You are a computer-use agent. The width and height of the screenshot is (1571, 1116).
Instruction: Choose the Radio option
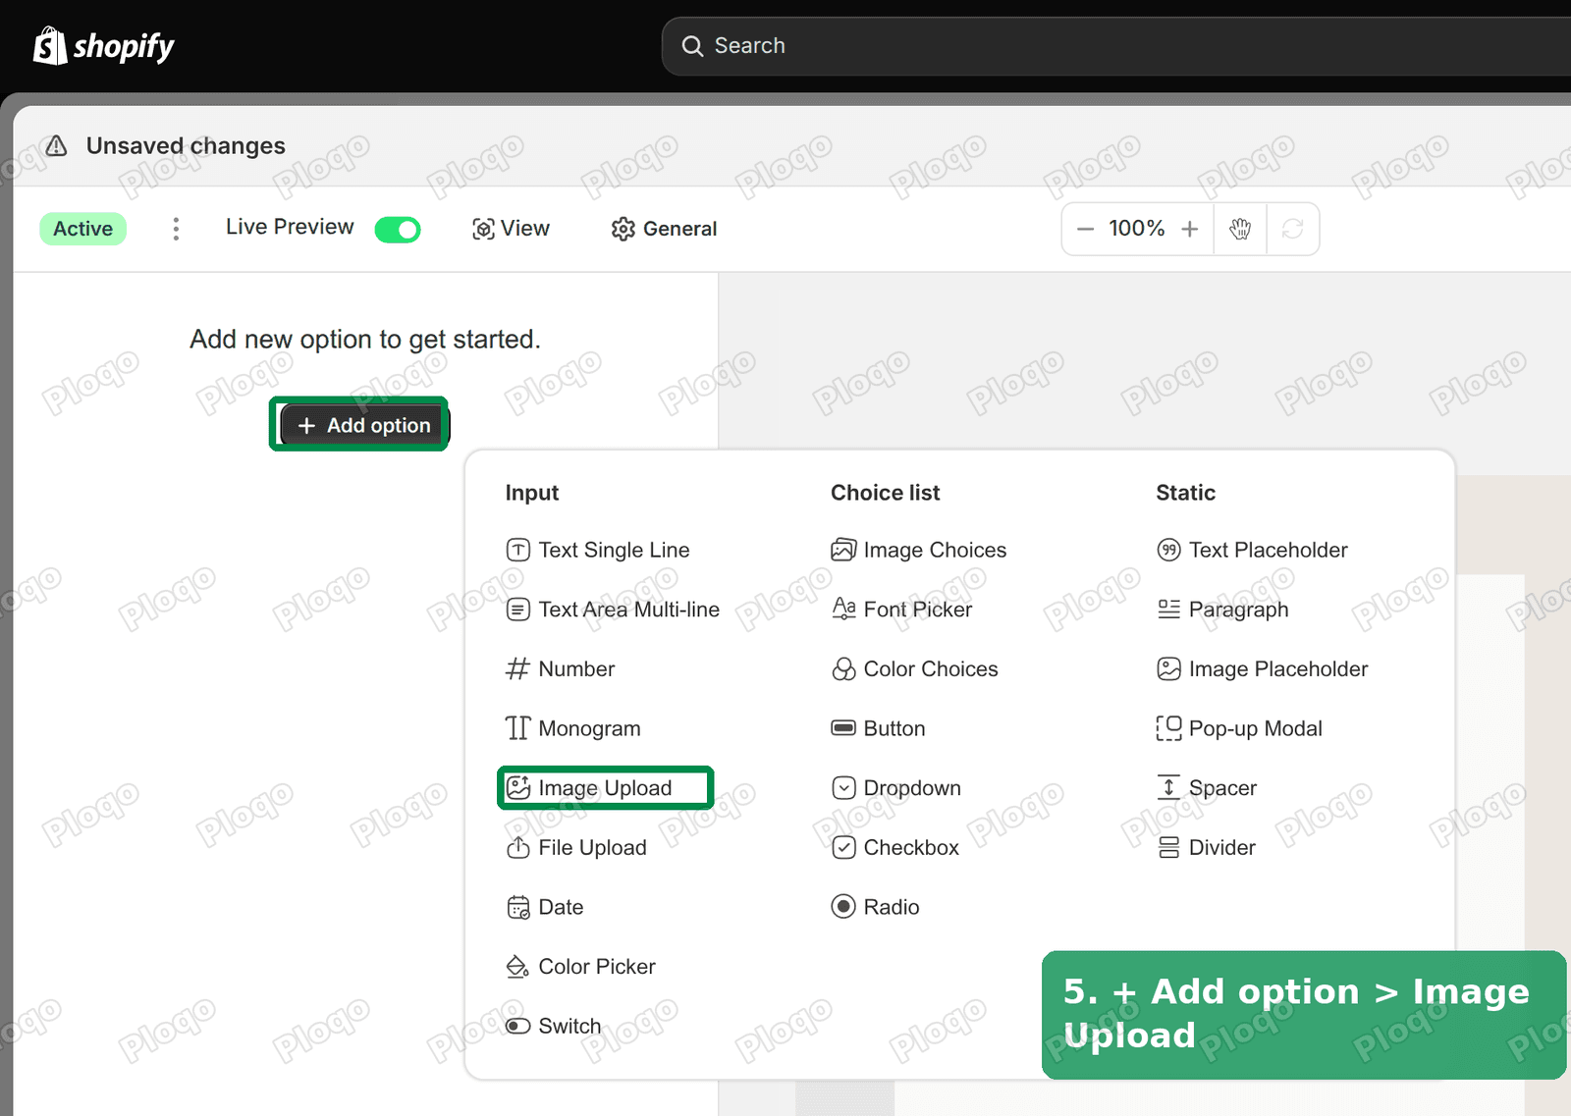pyautogui.click(x=876, y=907)
